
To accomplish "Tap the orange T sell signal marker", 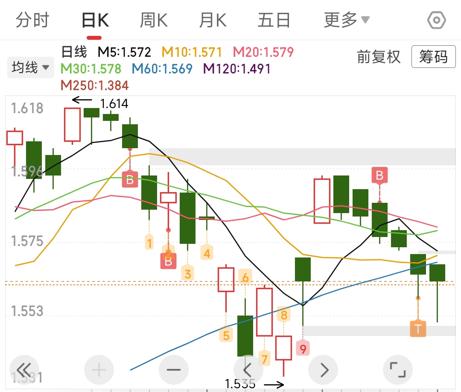I will (418, 329).
